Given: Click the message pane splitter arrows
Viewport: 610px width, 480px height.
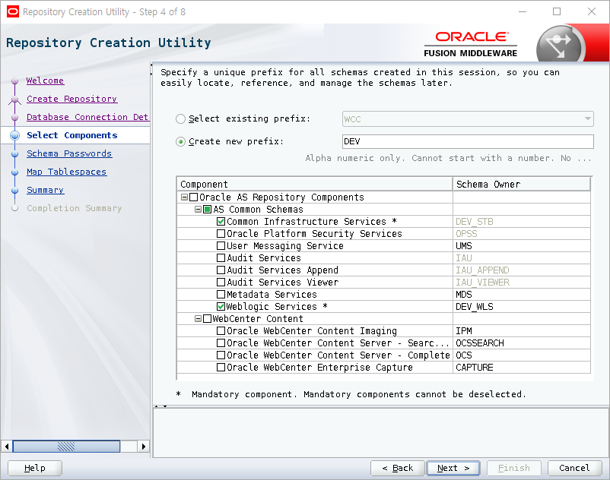Looking at the screenshot, I should tap(160, 406).
